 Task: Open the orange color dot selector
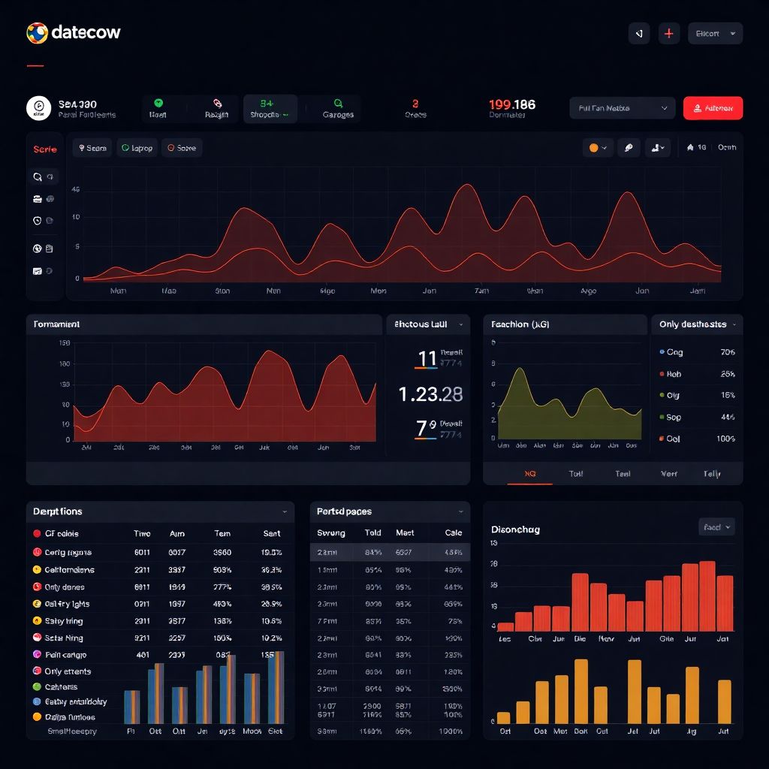coord(598,148)
